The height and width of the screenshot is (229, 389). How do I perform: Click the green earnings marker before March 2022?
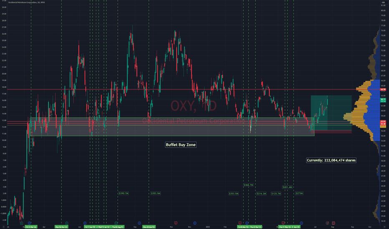(22, 223)
